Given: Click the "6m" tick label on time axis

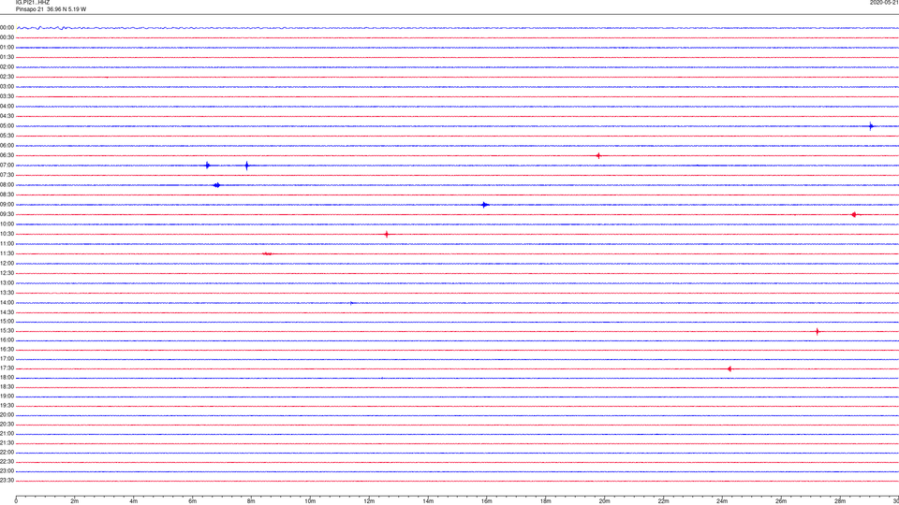Looking at the screenshot, I should 193,501.
